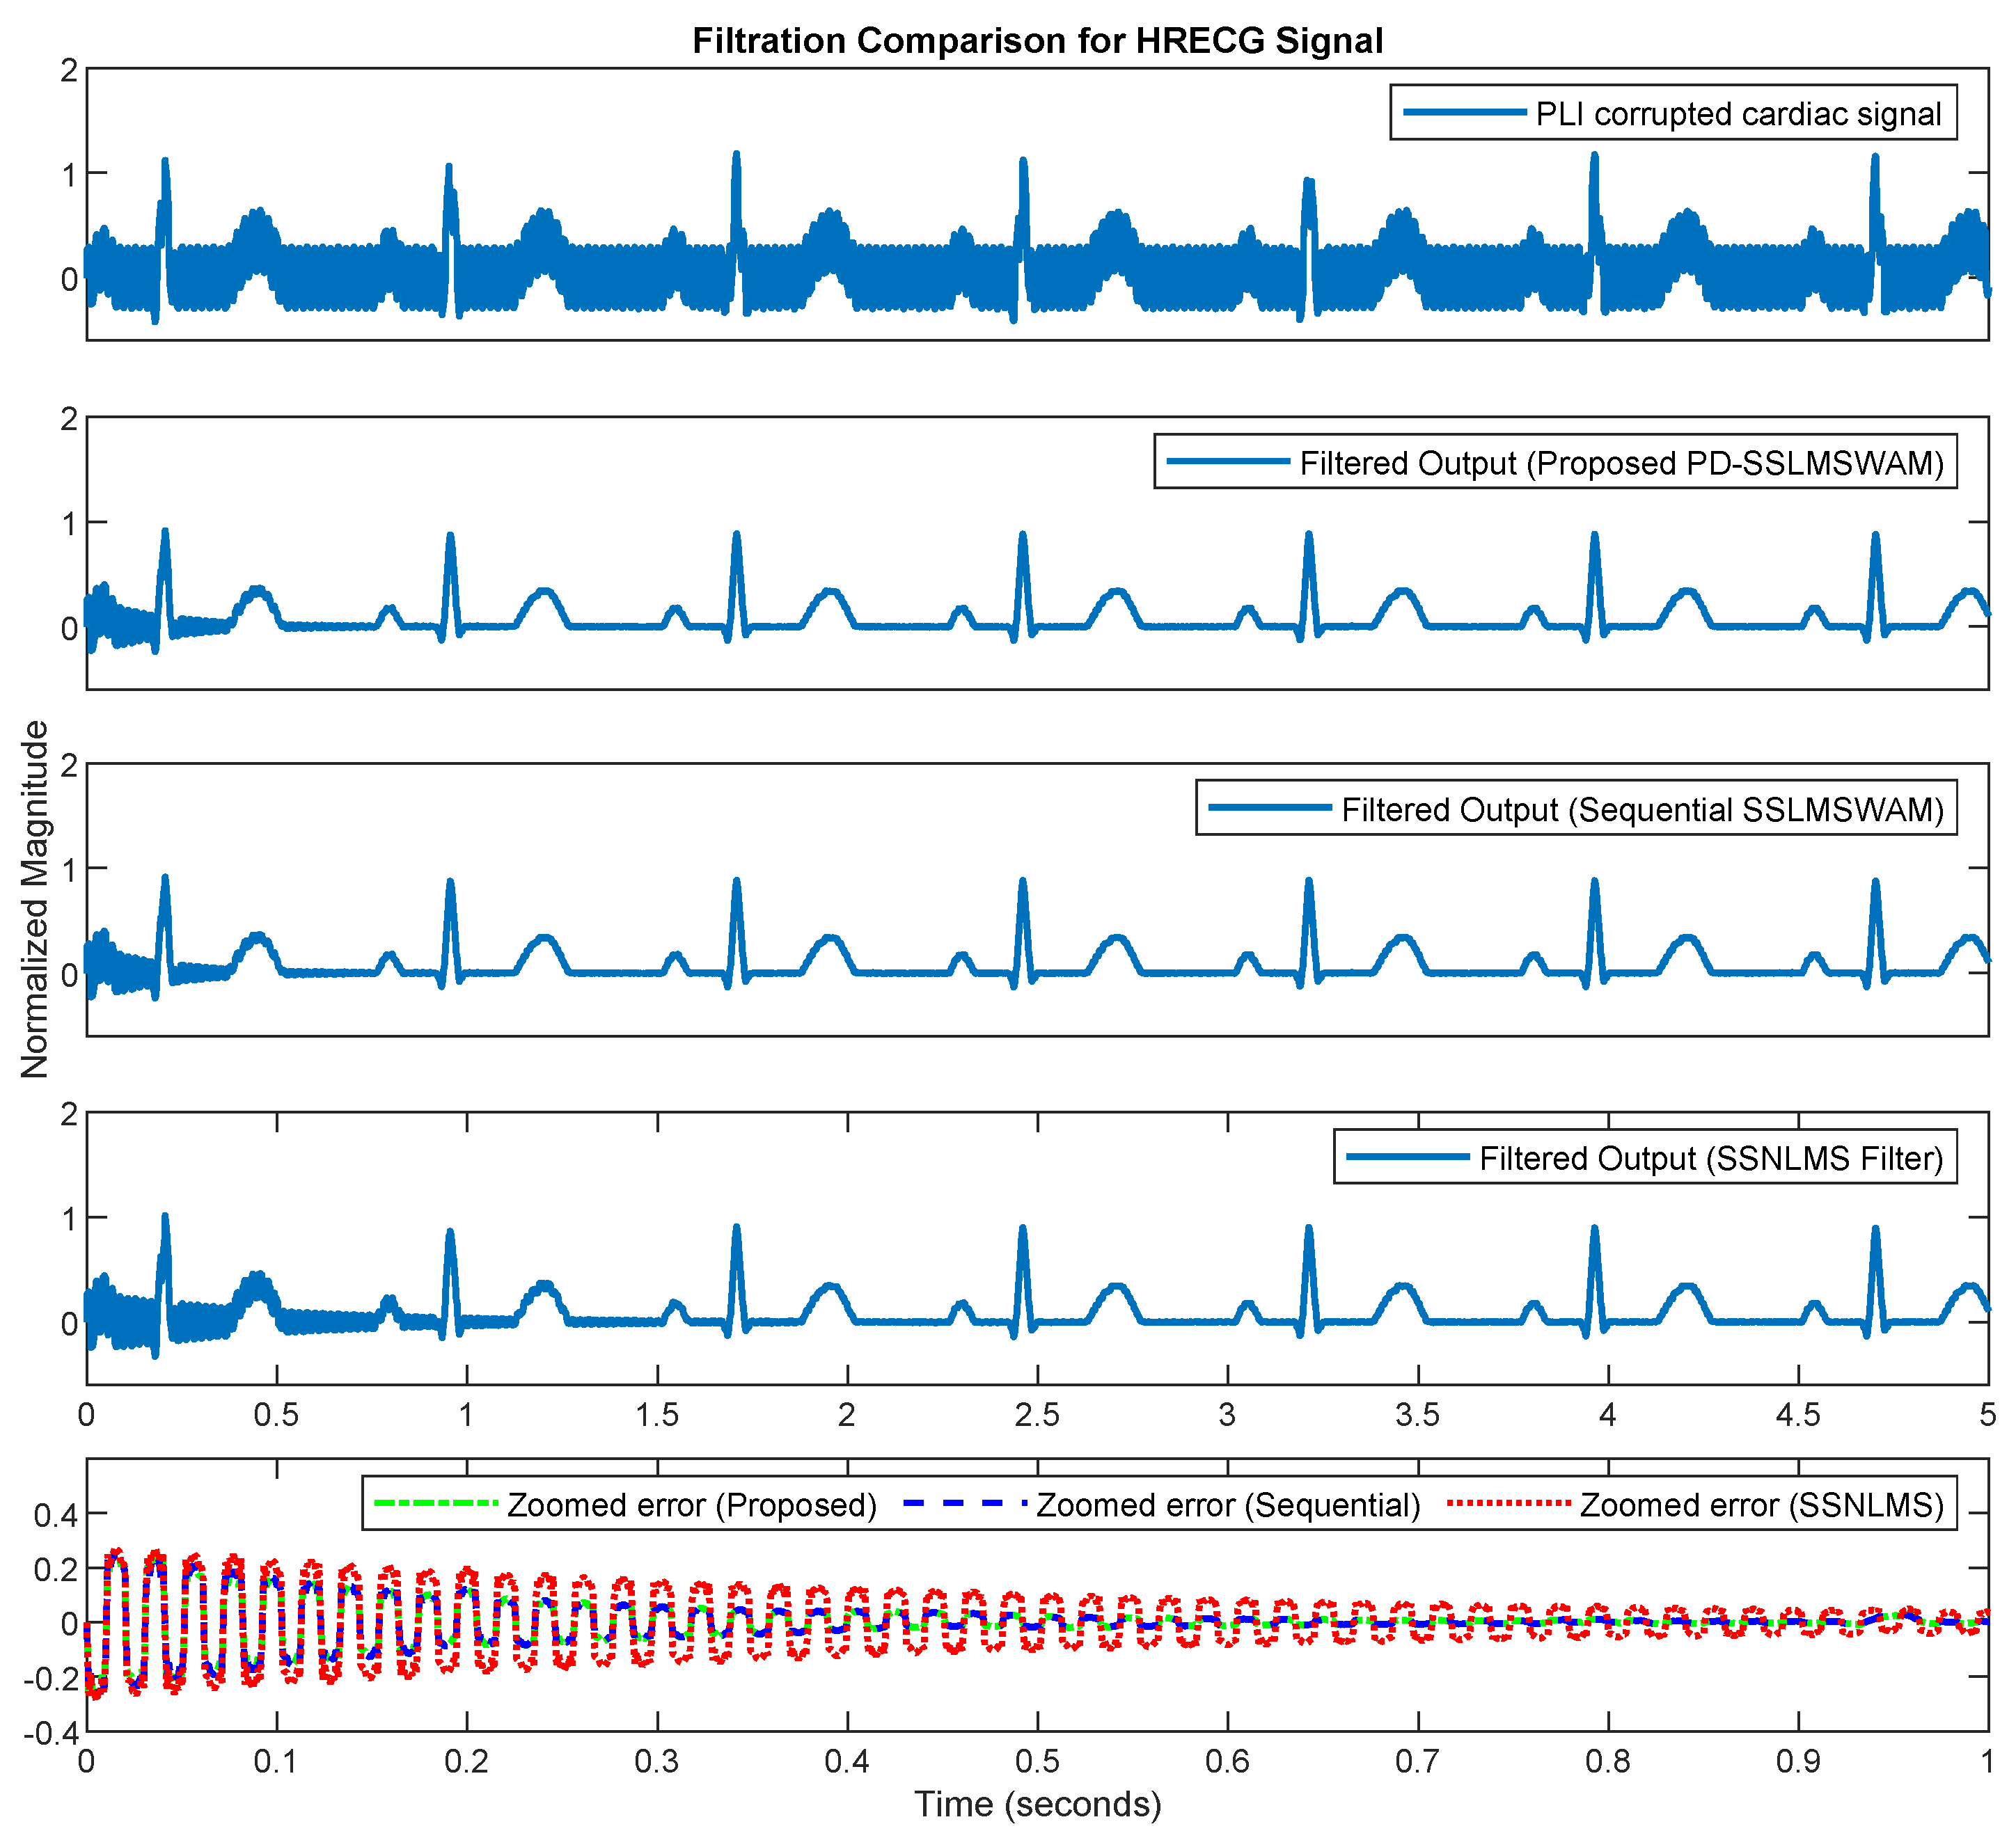Click the 0.5 tick label on the bottom error axis
Screen dimensions: 2016x1847
(1037, 1761)
